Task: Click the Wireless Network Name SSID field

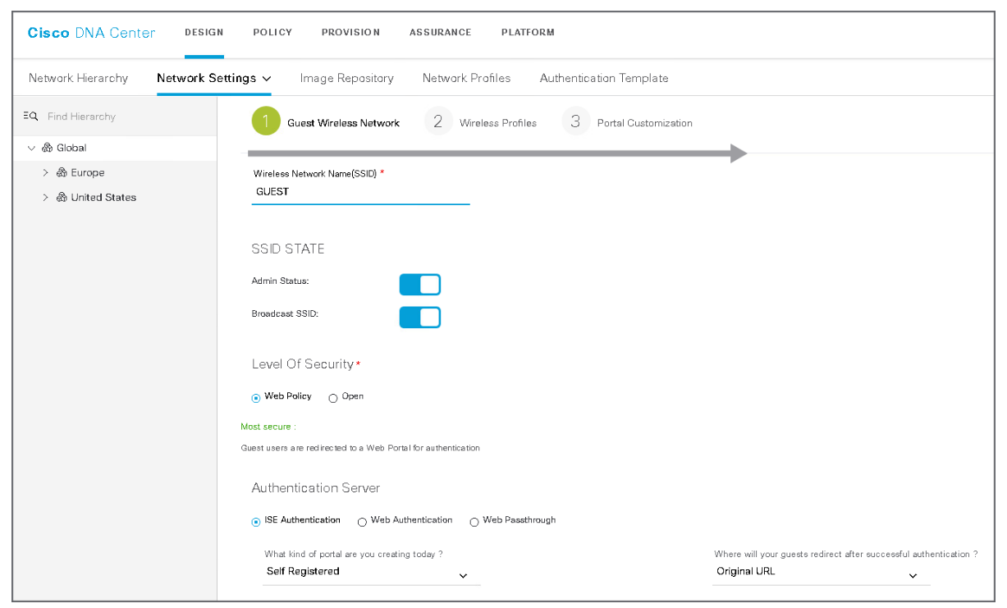Action: pyautogui.click(x=360, y=192)
